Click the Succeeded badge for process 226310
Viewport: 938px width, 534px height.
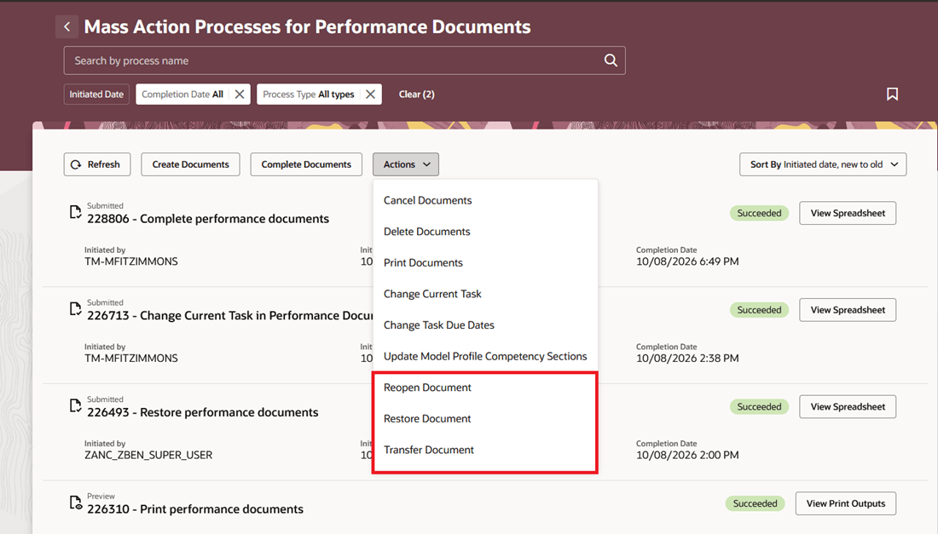(x=755, y=503)
